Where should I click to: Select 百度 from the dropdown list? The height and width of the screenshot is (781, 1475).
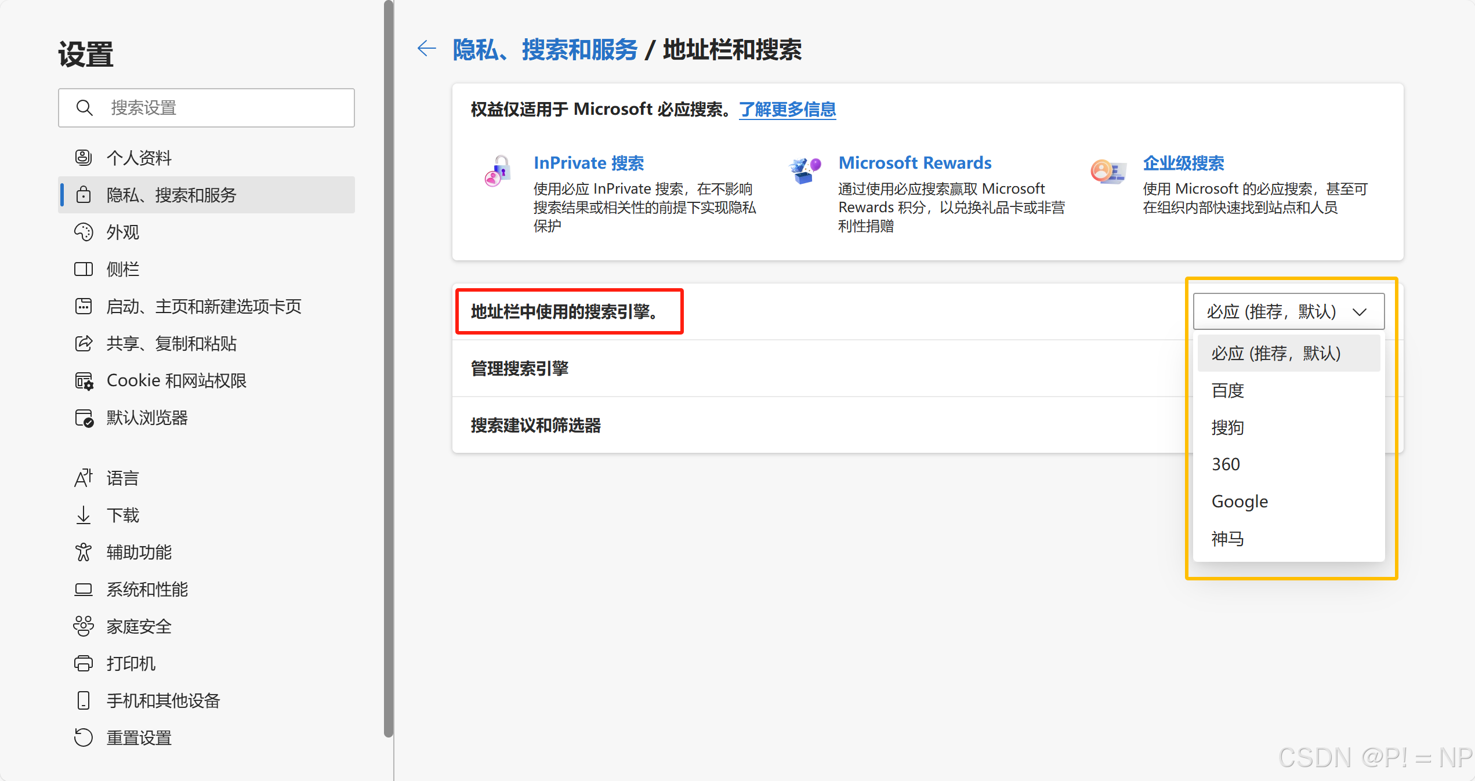pyautogui.click(x=1228, y=390)
